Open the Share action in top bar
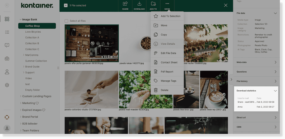Screen dimensions: 285x139 click(125, 6)
